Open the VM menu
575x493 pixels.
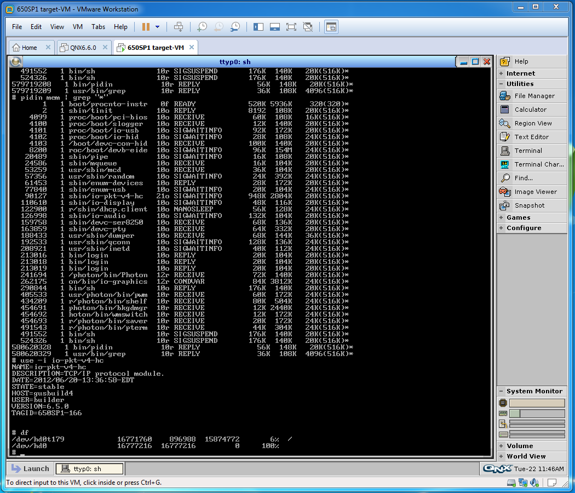(x=78, y=27)
